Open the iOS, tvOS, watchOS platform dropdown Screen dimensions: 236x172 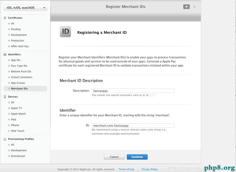tap(25, 8)
